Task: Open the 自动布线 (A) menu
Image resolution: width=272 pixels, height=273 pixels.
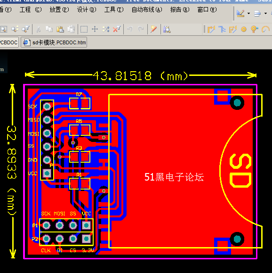Action: tap(147, 9)
